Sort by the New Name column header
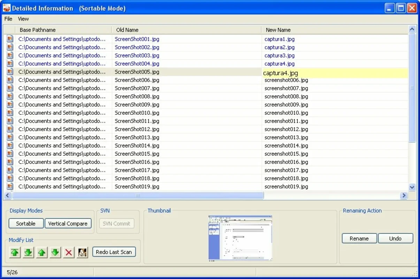 pos(278,30)
